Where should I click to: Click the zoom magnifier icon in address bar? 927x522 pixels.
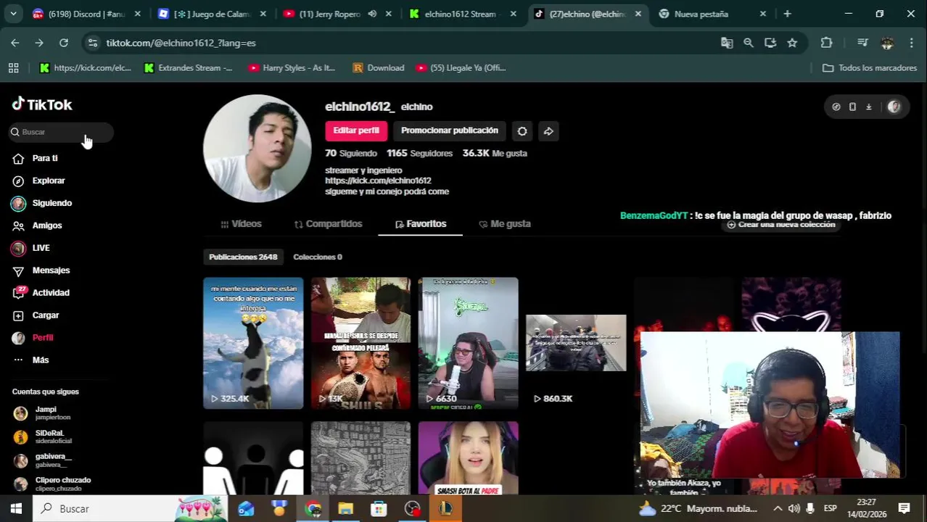[x=749, y=43]
